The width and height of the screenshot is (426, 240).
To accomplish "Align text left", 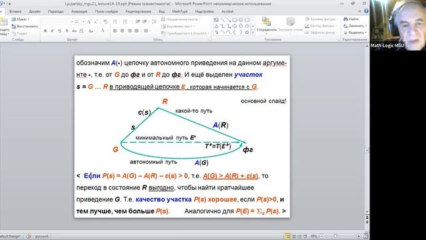I will pyautogui.click(x=115, y=31).
